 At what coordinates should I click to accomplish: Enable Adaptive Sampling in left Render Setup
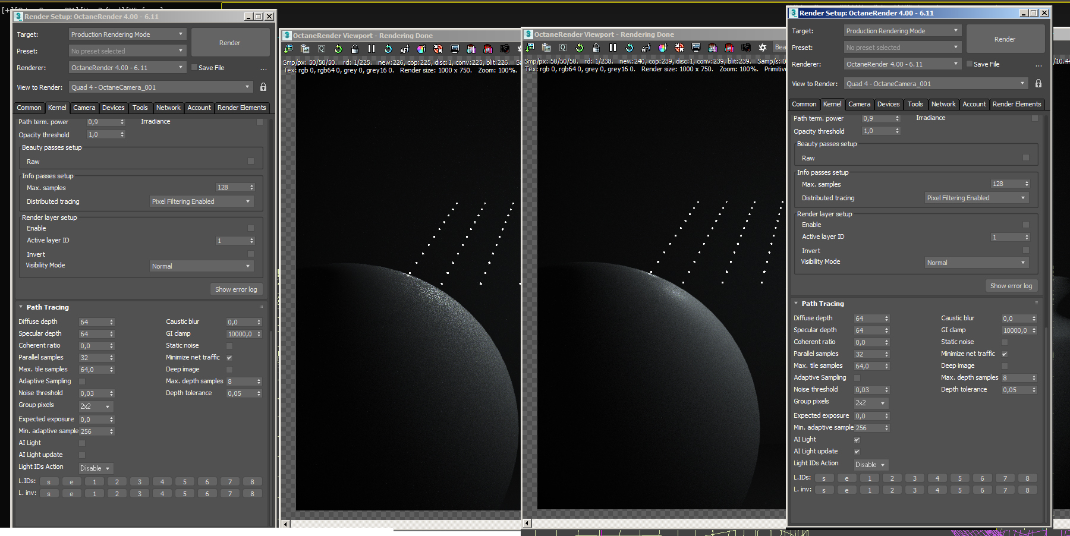[82, 381]
